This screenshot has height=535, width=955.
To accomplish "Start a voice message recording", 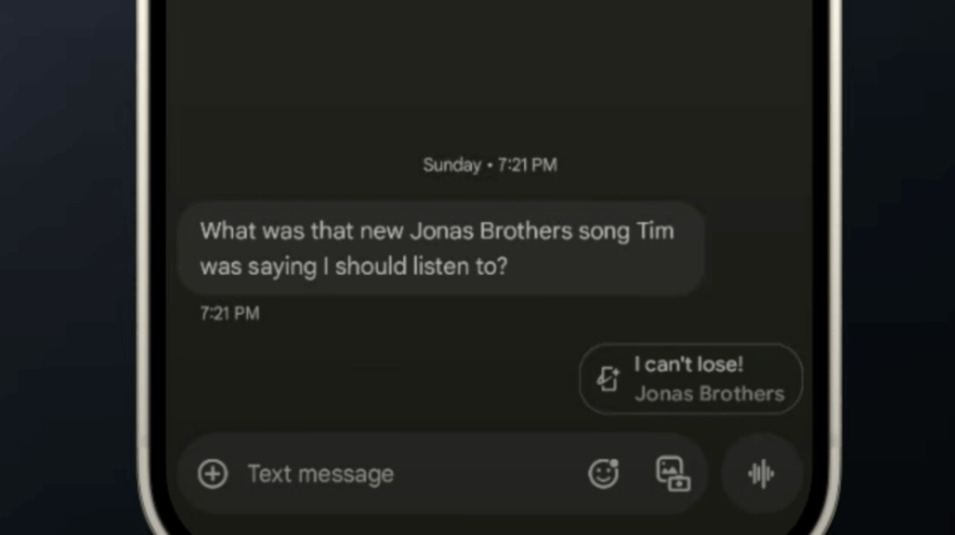I will pyautogui.click(x=761, y=474).
